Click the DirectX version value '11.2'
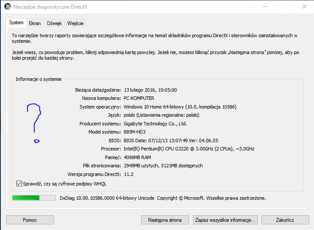 click(129, 174)
